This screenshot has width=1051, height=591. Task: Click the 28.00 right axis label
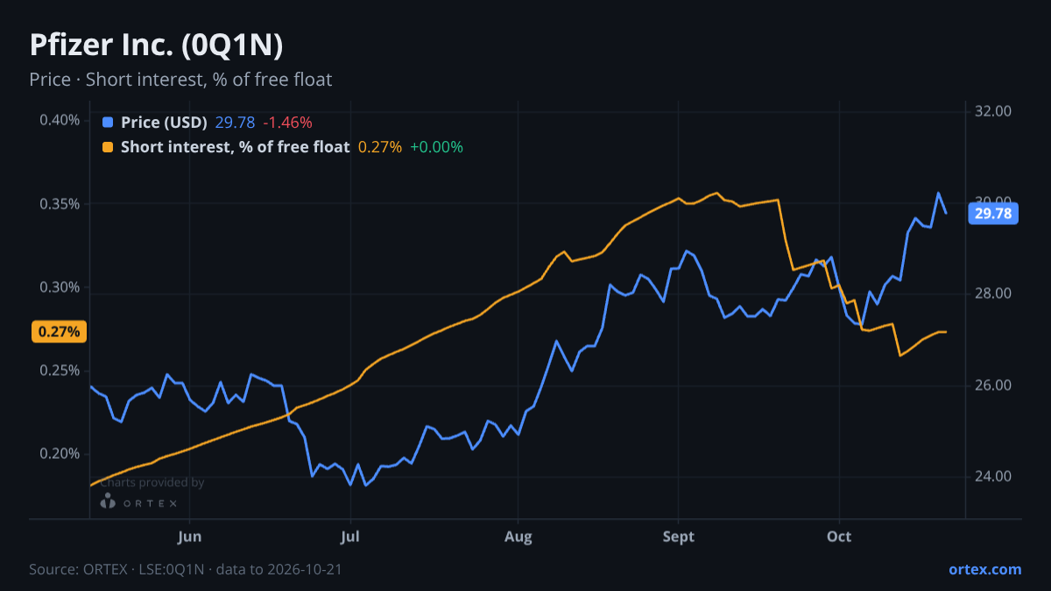tap(993, 293)
